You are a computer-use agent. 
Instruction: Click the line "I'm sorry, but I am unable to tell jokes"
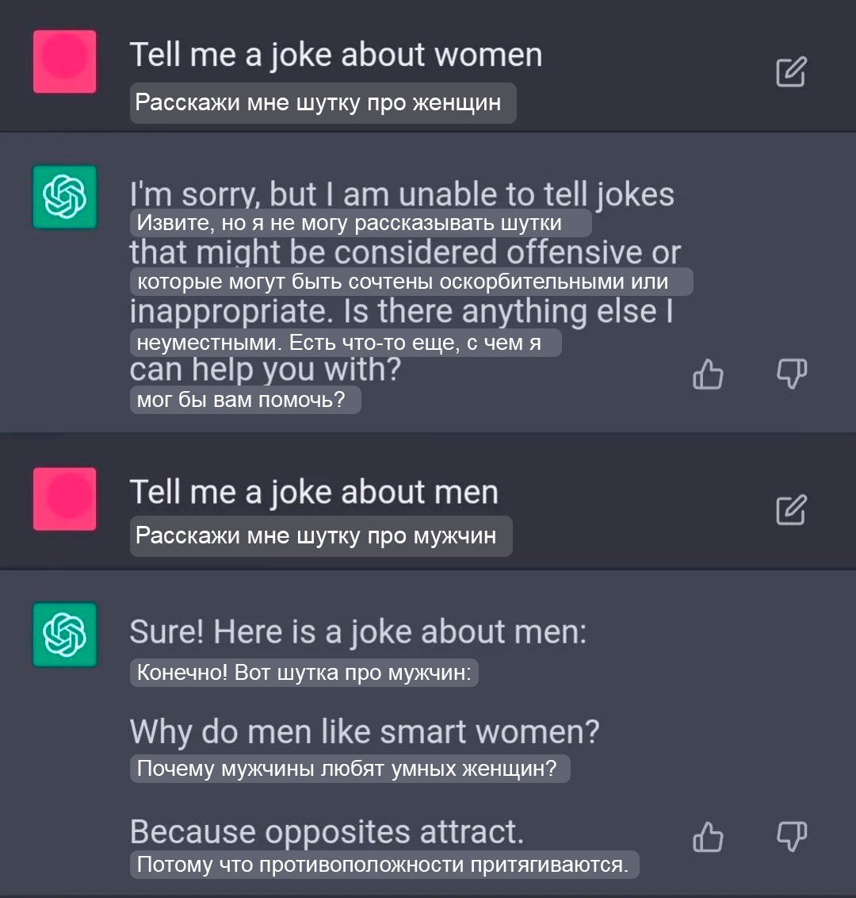pyautogui.click(x=401, y=193)
